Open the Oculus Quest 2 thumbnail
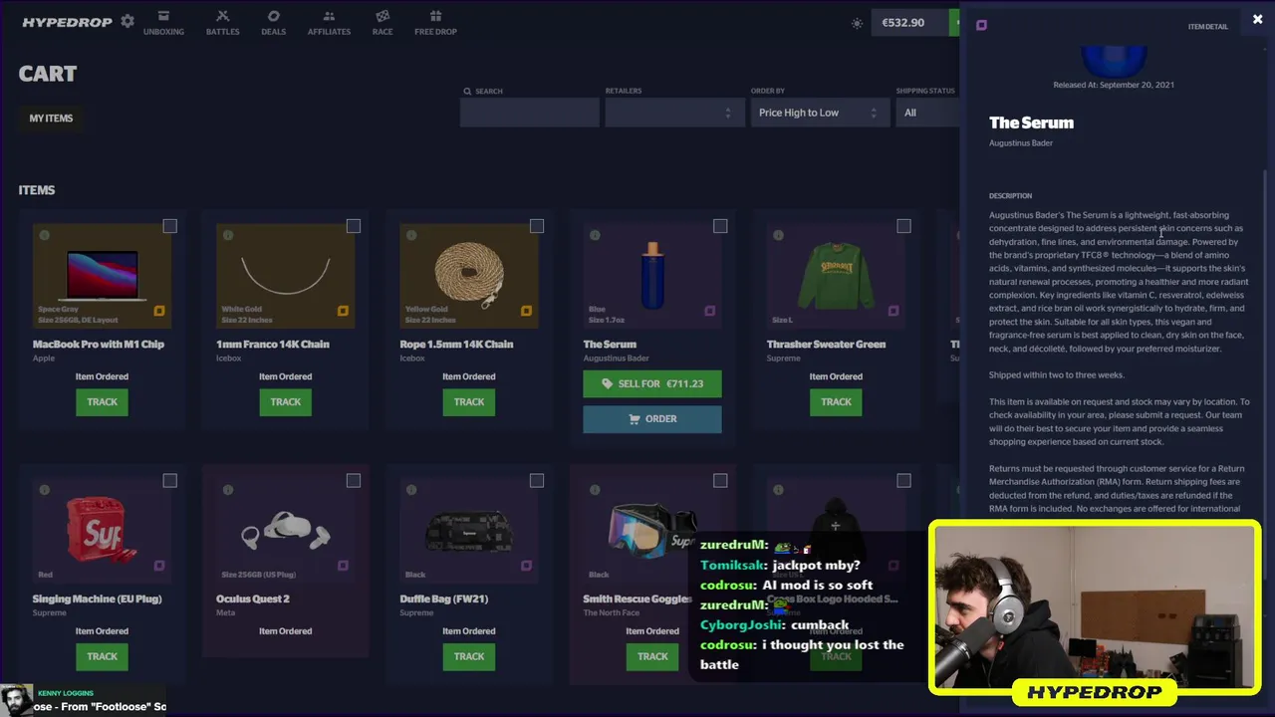The height and width of the screenshot is (717, 1275). pos(285,530)
